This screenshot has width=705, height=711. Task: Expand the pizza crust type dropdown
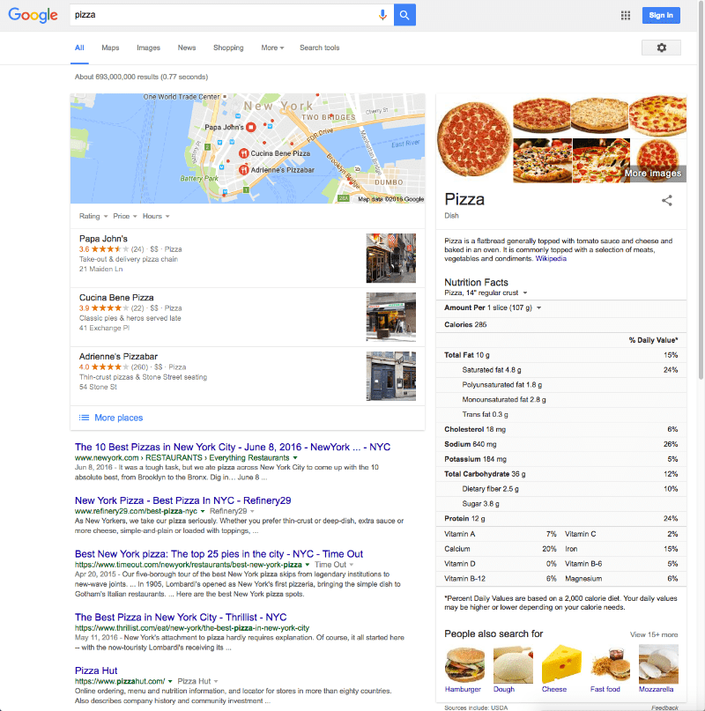click(x=486, y=293)
